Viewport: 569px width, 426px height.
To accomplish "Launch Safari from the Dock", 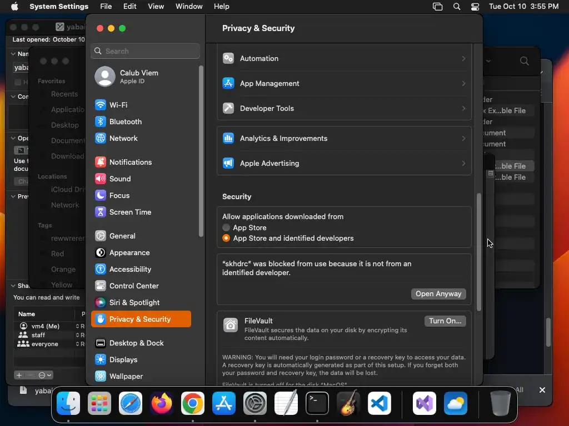I will 131,403.
